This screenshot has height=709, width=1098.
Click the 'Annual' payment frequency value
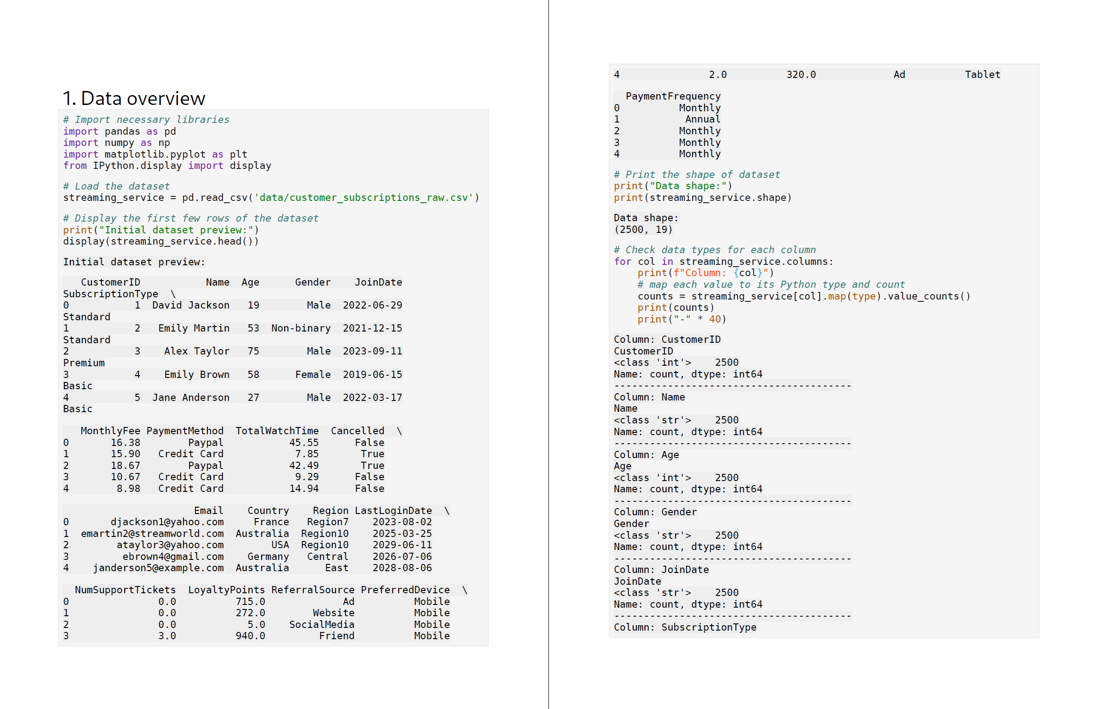(x=702, y=119)
